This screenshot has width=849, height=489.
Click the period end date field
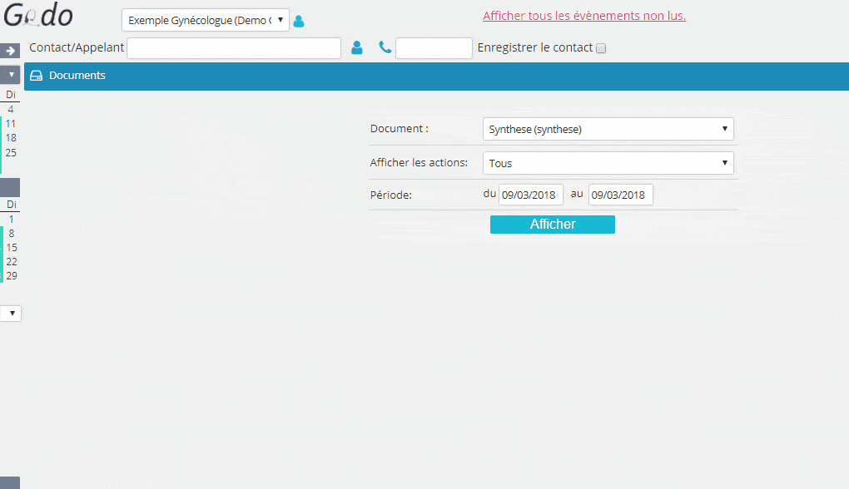click(x=620, y=195)
